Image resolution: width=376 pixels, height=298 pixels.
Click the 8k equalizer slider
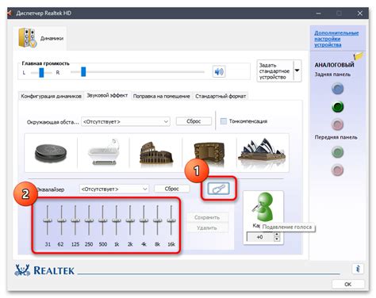[158, 220]
